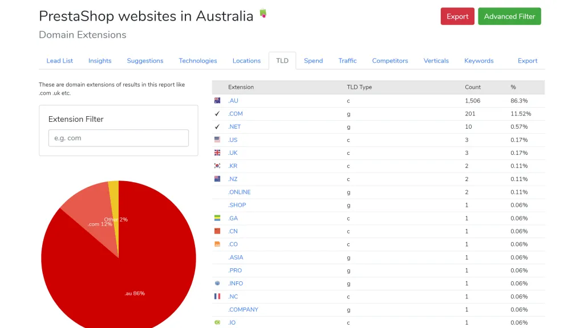Viewport: 584px width, 328px height.
Task: Open the .NZ extension link
Action: (233, 179)
